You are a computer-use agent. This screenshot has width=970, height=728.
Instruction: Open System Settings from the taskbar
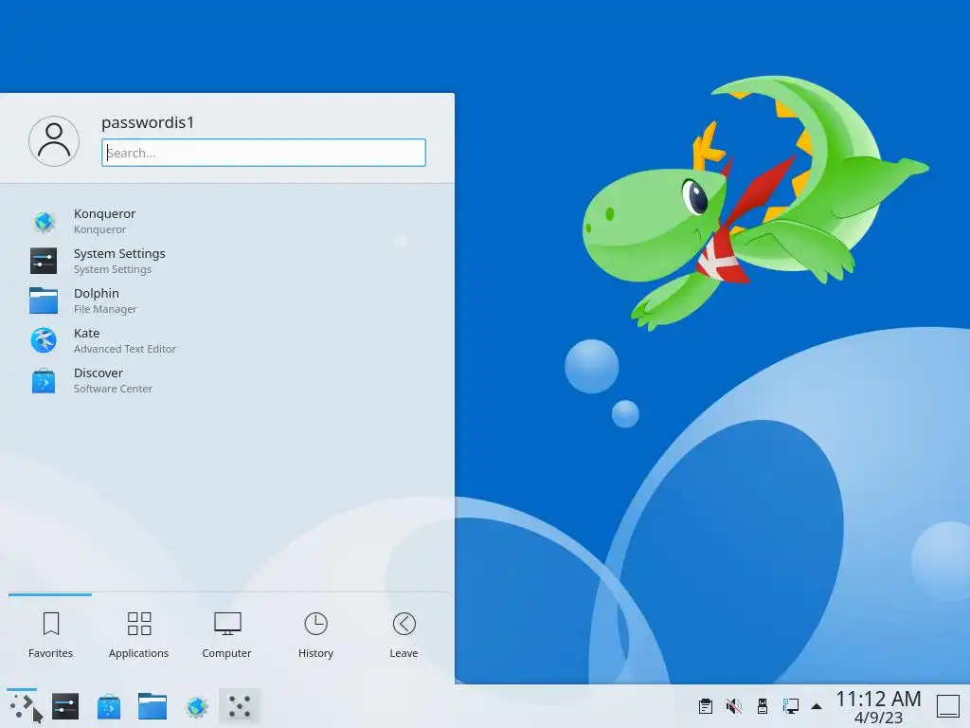coord(65,706)
